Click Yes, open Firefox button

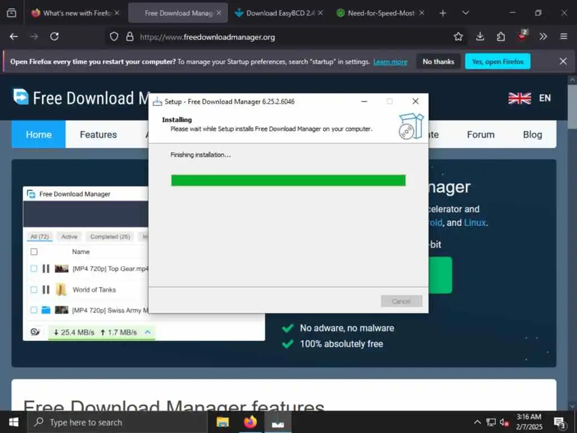[x=498, y=61]
